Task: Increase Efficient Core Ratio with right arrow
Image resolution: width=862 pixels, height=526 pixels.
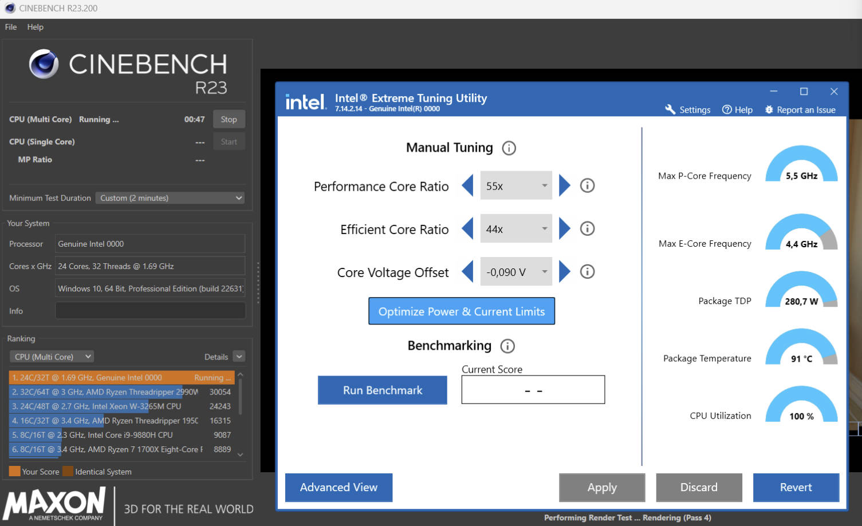Action: [x=565, y=229]
